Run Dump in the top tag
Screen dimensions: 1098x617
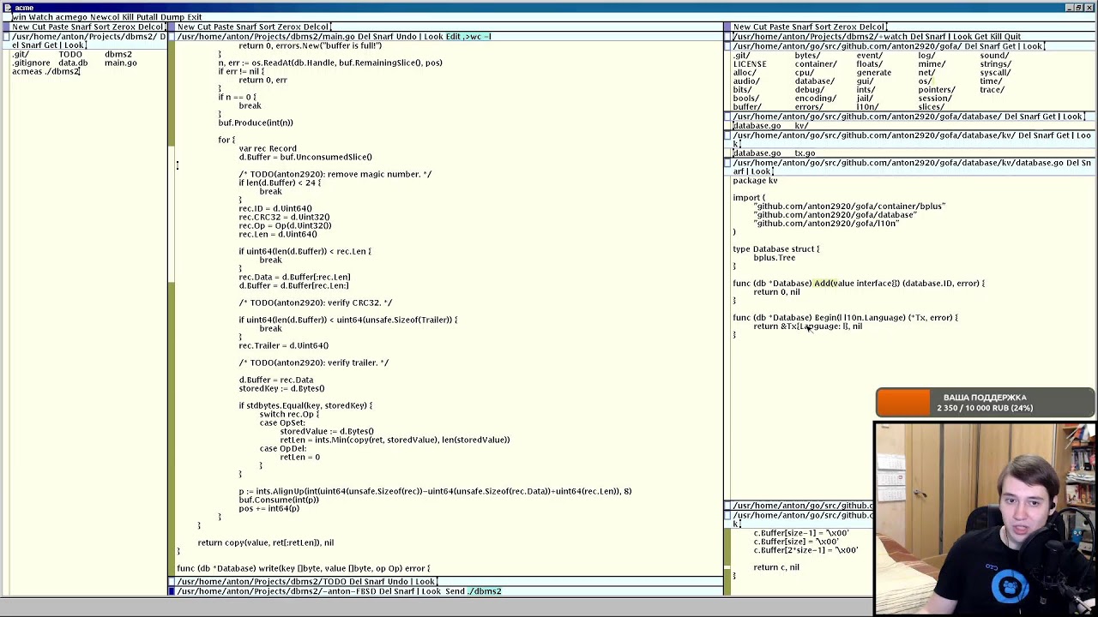point(172,17)
